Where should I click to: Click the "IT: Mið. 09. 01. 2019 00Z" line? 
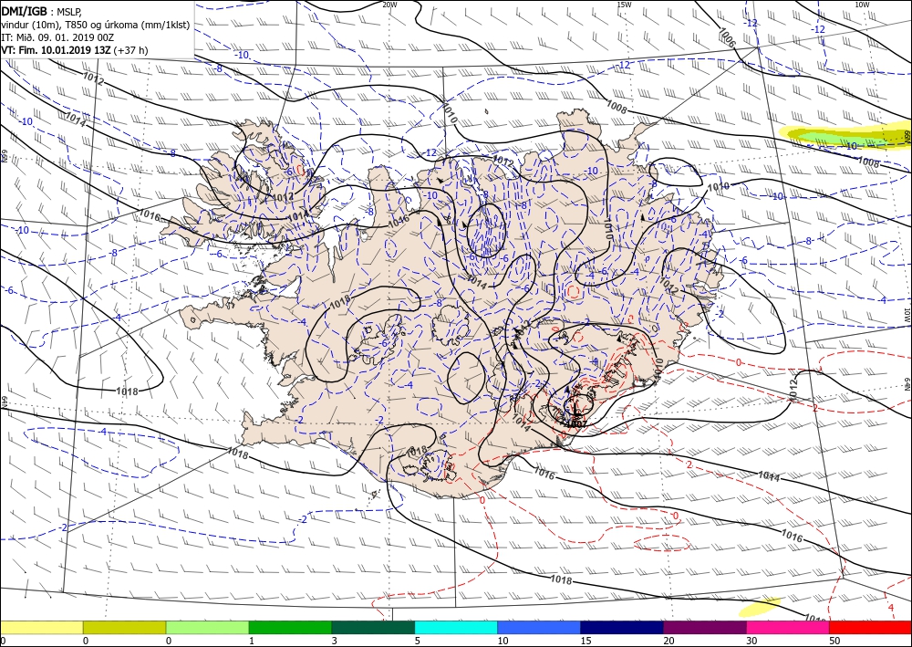click(x=57, y=37)
